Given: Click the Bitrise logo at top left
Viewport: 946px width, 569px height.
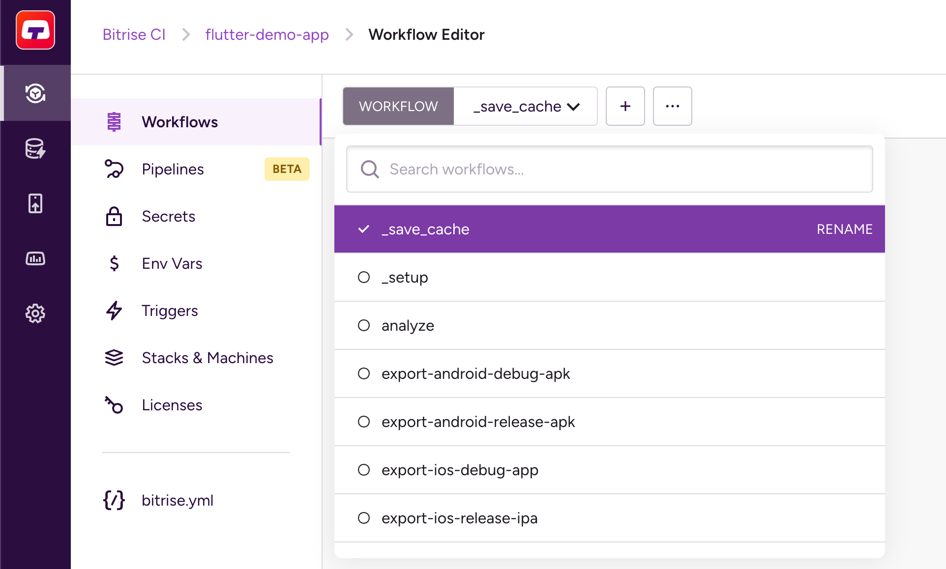Looking at the screenshot, I should [35, 29].
